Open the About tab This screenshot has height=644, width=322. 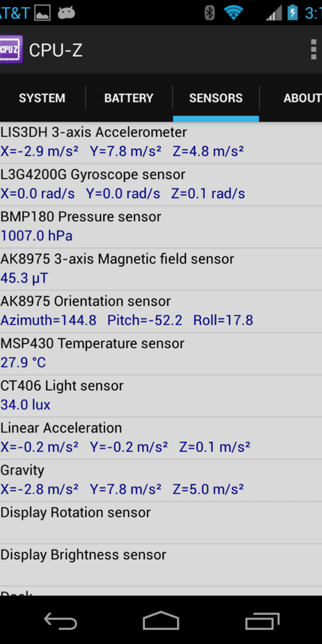click(x=302, y=98)
